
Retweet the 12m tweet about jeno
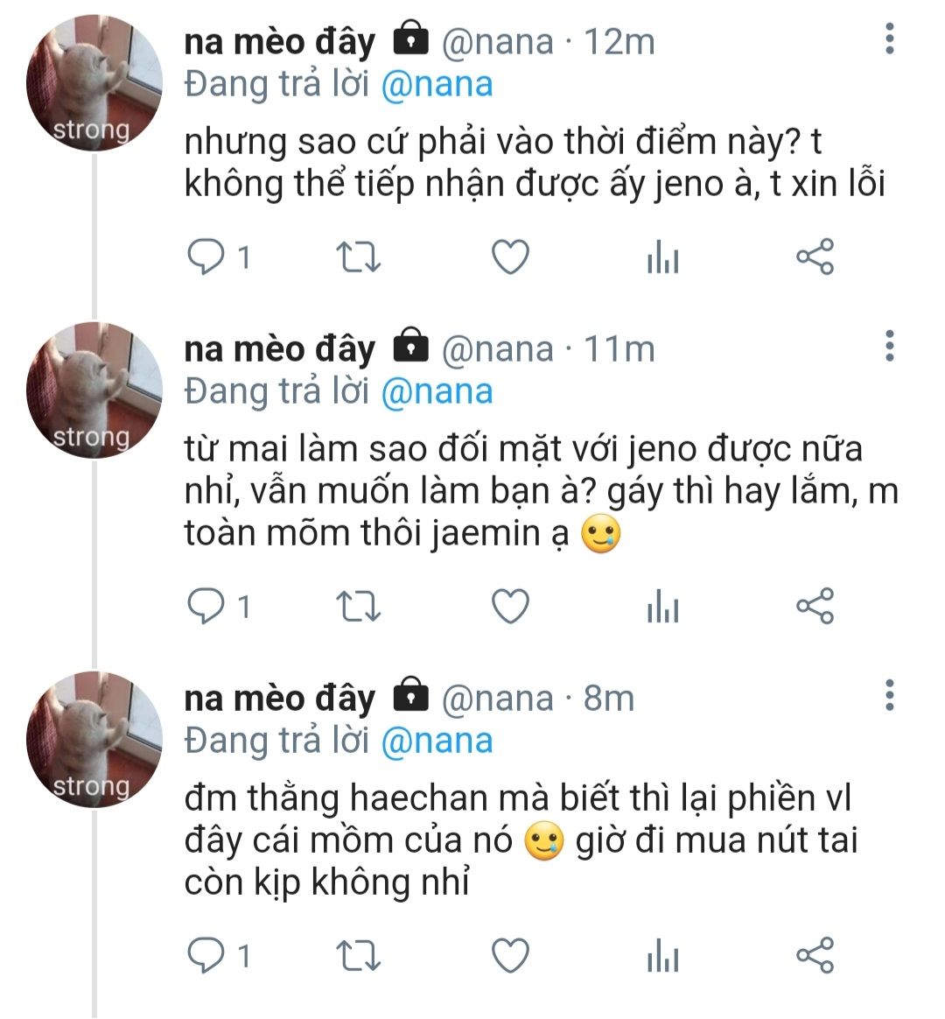359,257
